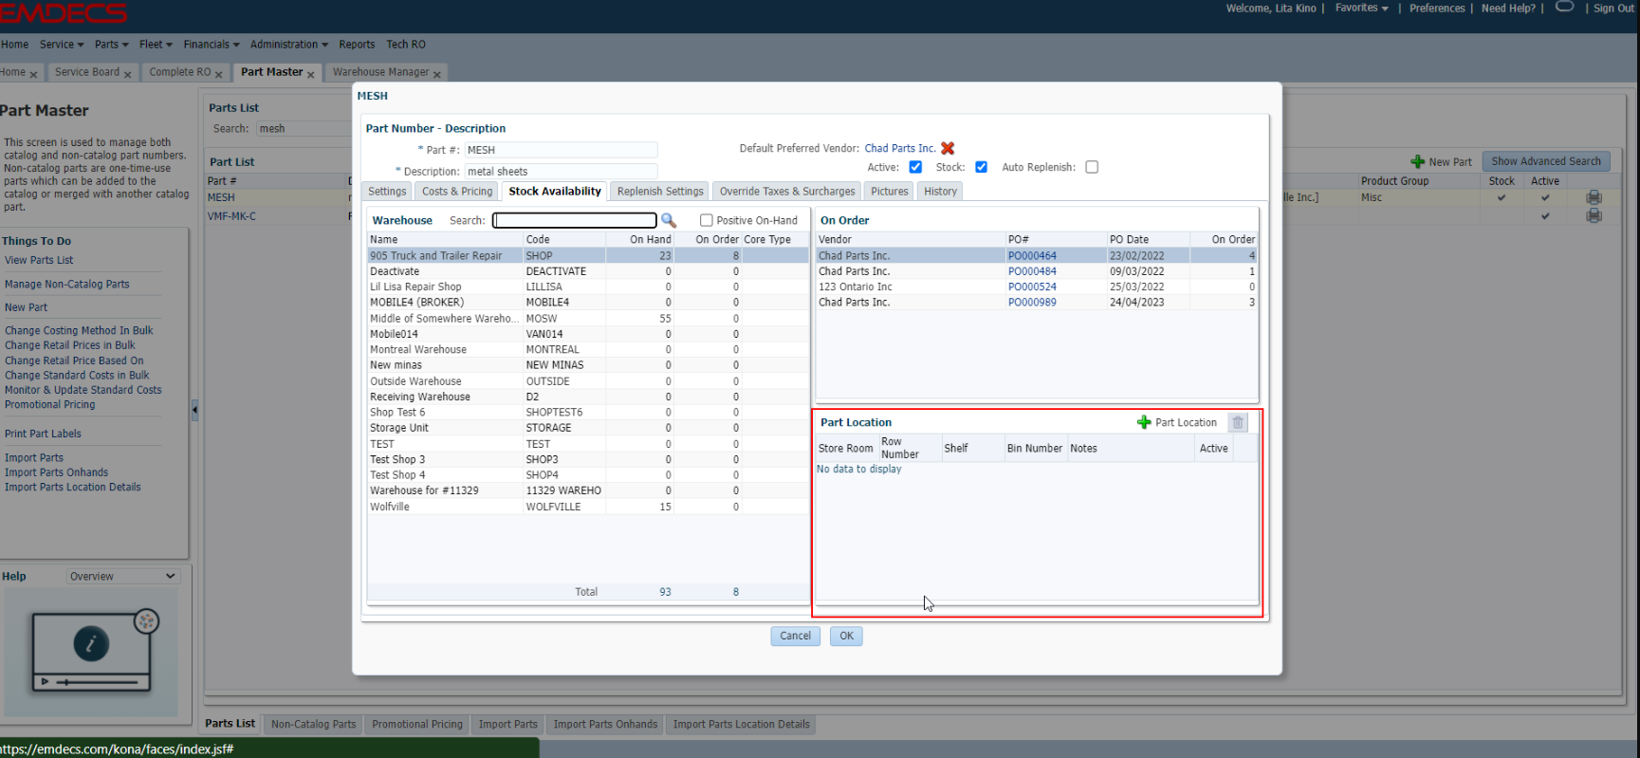
Task: Switch to Non-Catalog Parts bottom tab
Action: (x=313, y=724)
